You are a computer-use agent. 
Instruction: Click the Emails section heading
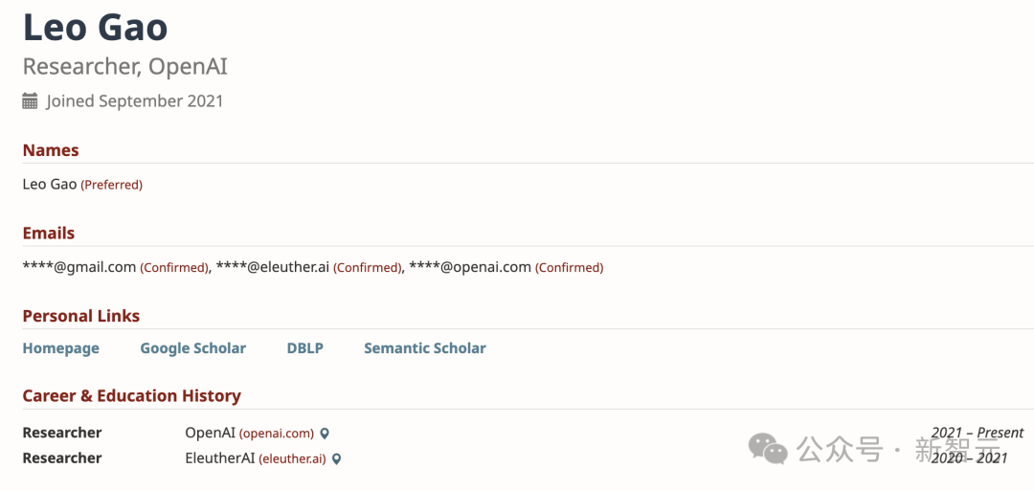click(x=48, y=233)
